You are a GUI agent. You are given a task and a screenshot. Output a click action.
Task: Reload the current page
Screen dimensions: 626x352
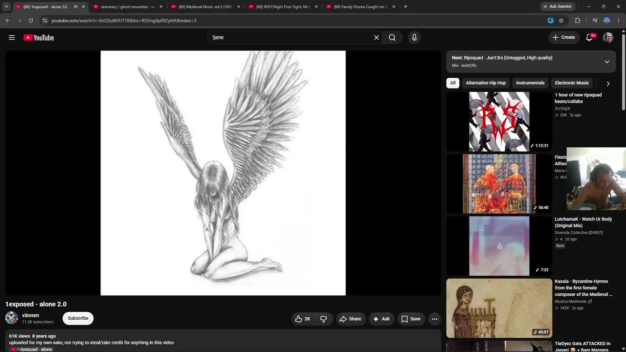tap(31, 21)
